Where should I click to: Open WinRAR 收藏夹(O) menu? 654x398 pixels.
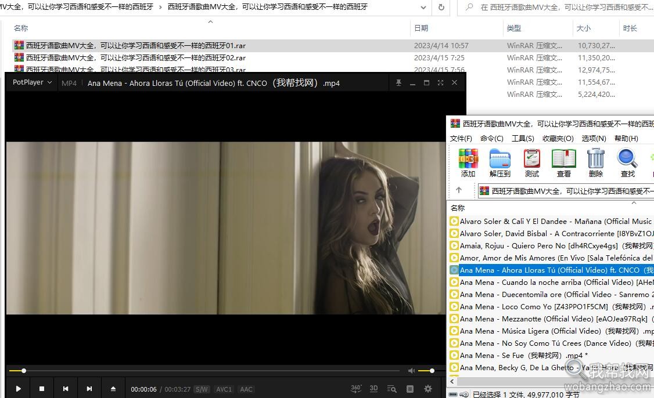tap(558, 138)
